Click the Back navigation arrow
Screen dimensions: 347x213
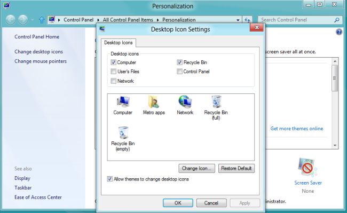[x=10, y=20]
